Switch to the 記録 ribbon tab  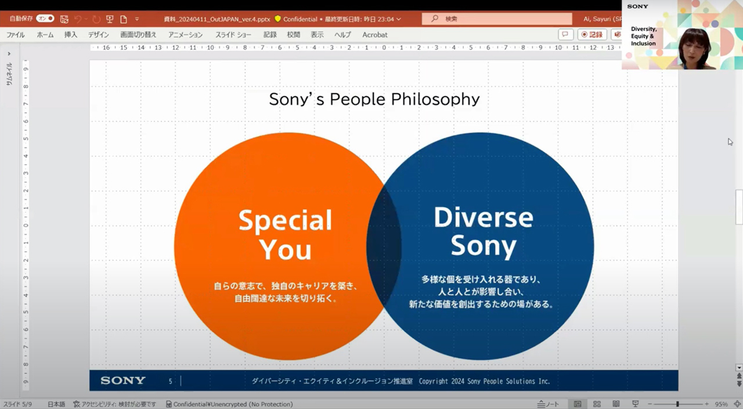click(270, 35)
